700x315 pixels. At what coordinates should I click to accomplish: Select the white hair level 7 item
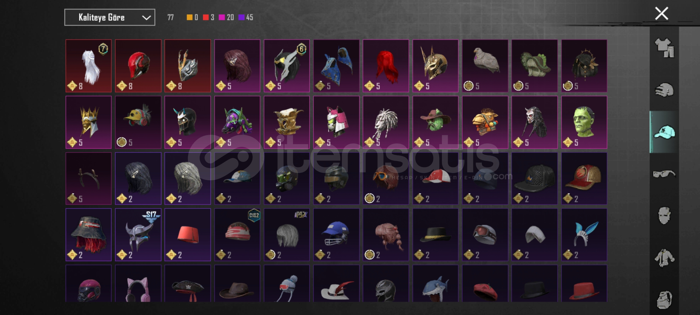88,66
